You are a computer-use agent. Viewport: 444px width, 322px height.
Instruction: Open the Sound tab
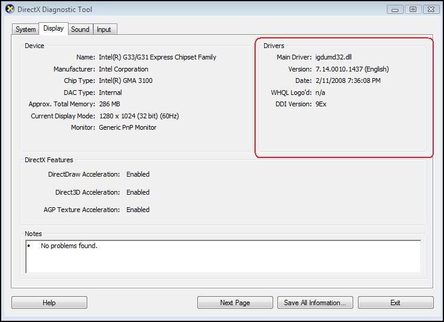coord(80,29)
